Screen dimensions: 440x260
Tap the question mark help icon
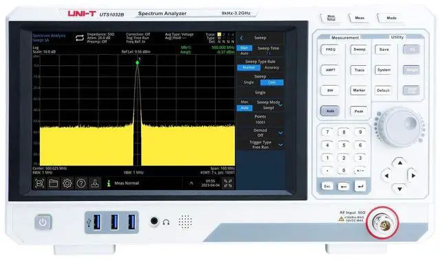81,183
